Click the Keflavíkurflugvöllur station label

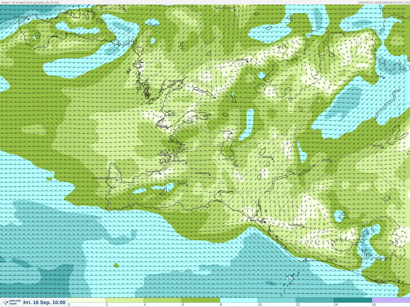[x=104, y=178]
